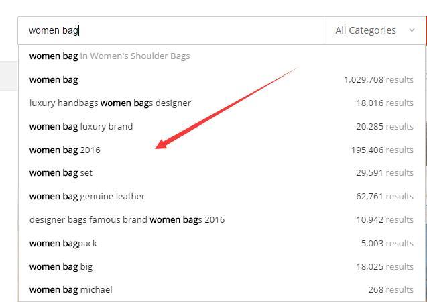Pick the "women bag luxury brand" suggestion
The width and height of the screenshot is (427, 302).
[x=81, y=126]
